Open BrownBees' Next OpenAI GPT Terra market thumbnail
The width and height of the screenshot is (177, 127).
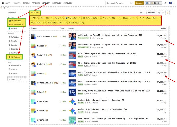(x=72, y=120)
